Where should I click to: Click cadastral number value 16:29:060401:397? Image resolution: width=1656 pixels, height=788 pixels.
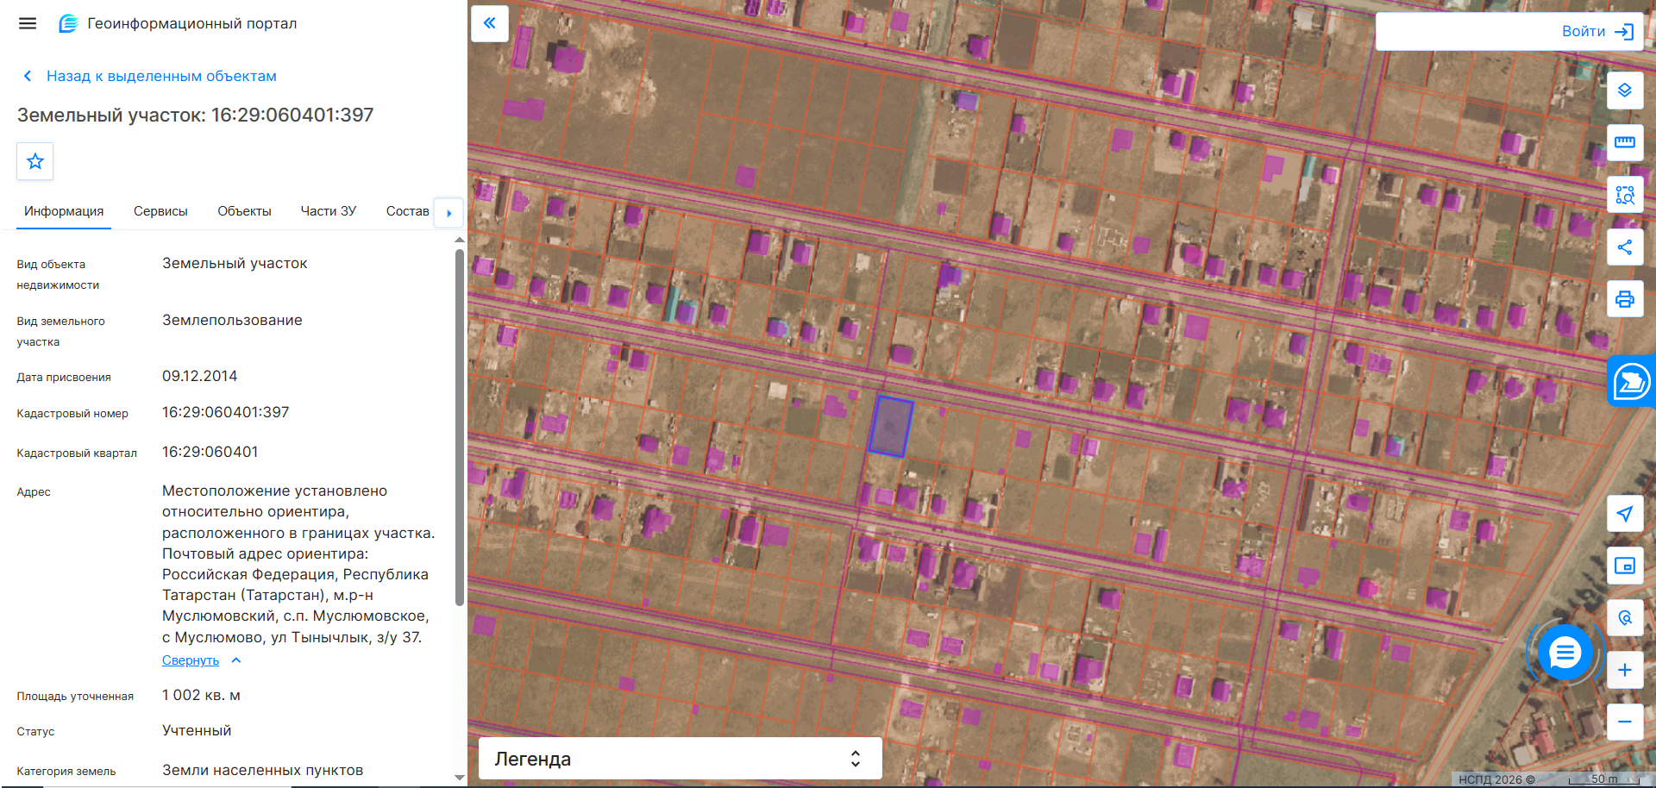tap(226, 413)
